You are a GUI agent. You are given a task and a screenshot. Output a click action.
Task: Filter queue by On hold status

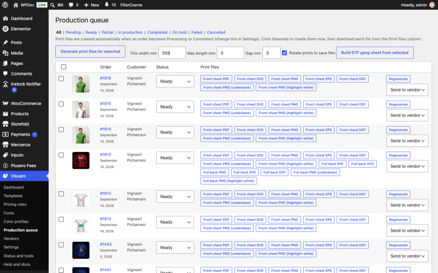tap(179, 32)
